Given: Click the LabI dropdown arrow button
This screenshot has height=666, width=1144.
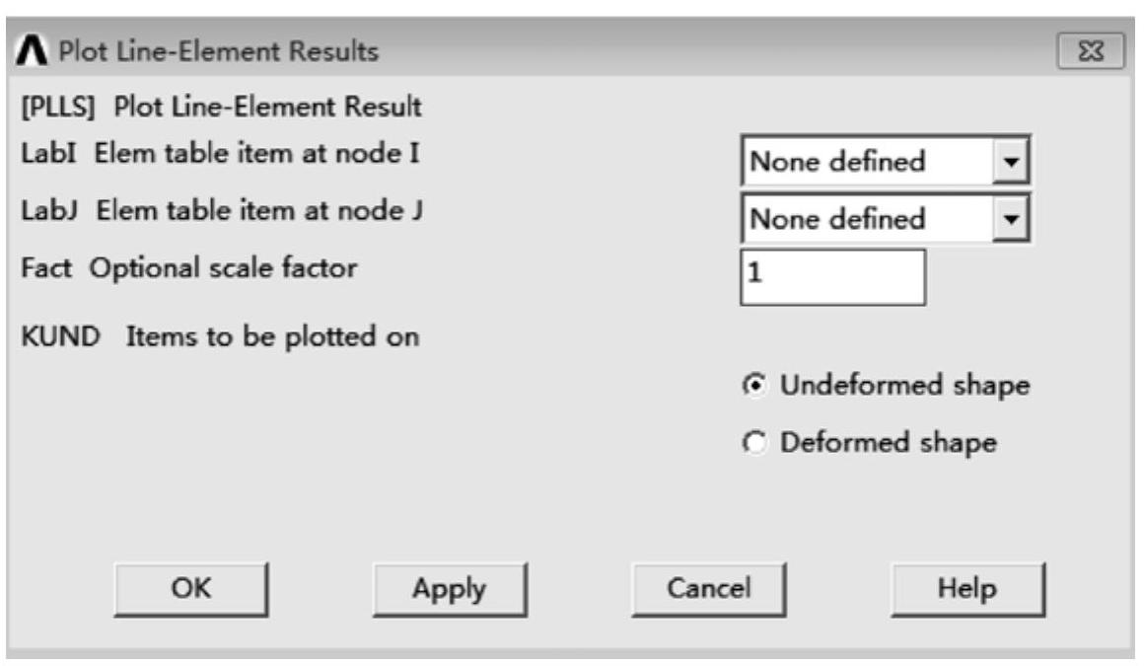Looking at the screenshot, I should pos(1010,161).
